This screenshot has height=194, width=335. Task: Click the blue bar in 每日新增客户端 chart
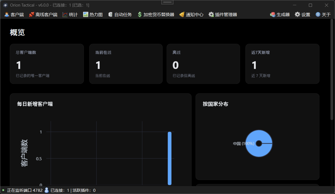[170, 158]
